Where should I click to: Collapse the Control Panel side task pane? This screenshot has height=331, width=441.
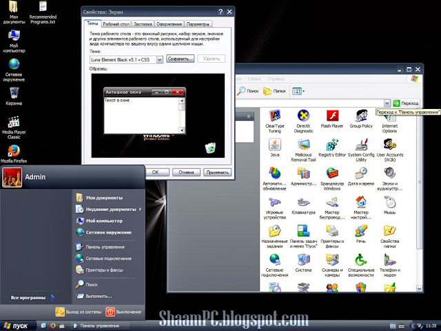[x=249, y=117]
